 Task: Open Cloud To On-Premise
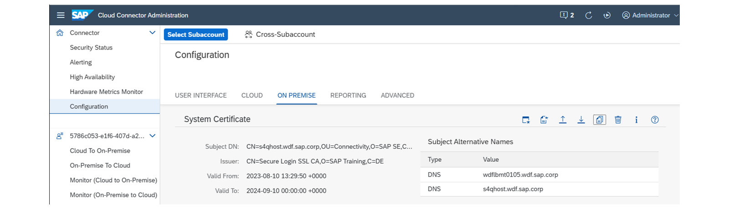pyautogui.click(x=100, y=150)
